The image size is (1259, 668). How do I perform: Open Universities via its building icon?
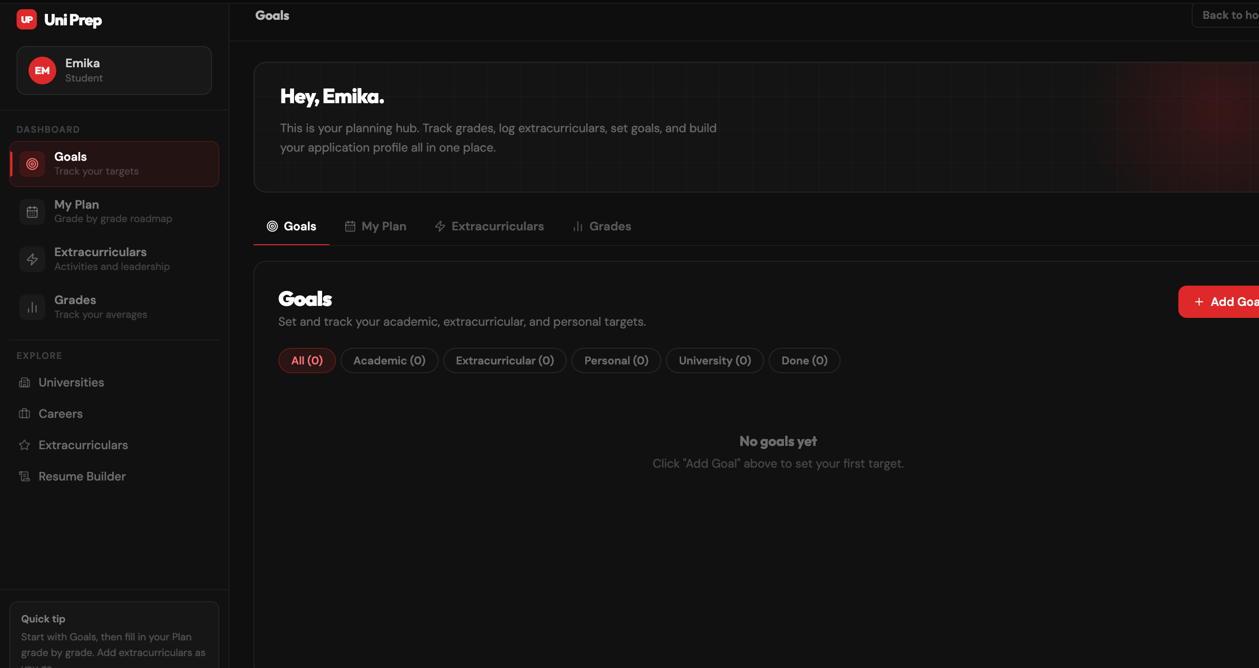24,382
